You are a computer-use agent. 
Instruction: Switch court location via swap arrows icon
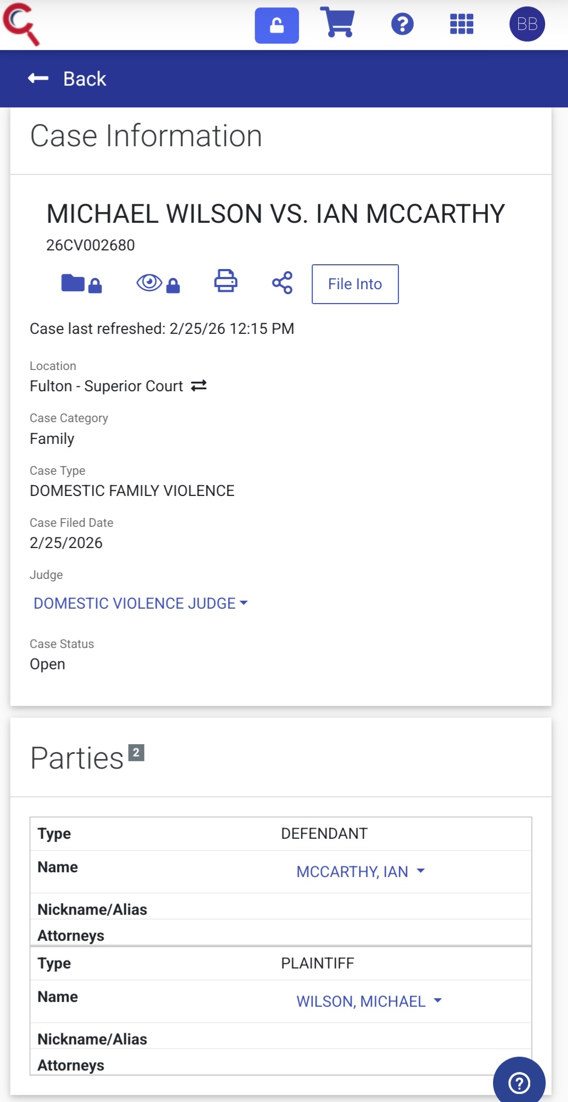click(x=199, y=385)
